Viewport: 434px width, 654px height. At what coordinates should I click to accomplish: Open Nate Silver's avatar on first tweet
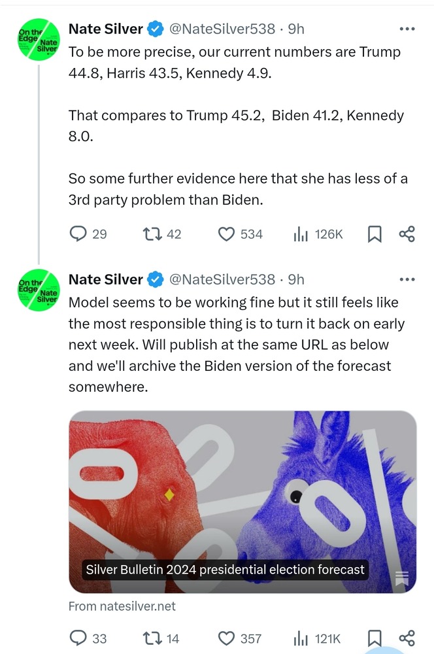39,40
